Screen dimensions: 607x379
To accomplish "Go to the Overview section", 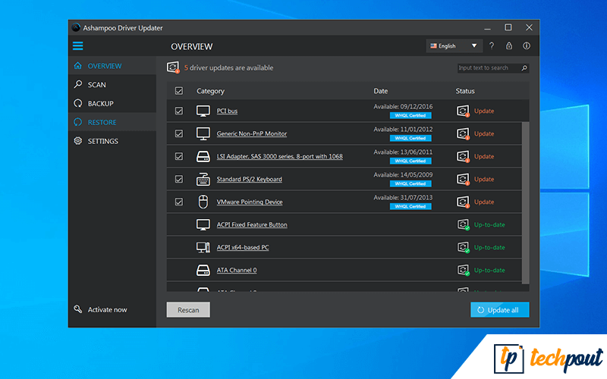I will tap(112, 66).
